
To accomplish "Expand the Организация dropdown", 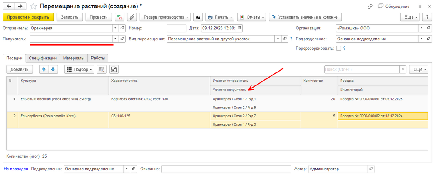I will [x=422, y=28].
